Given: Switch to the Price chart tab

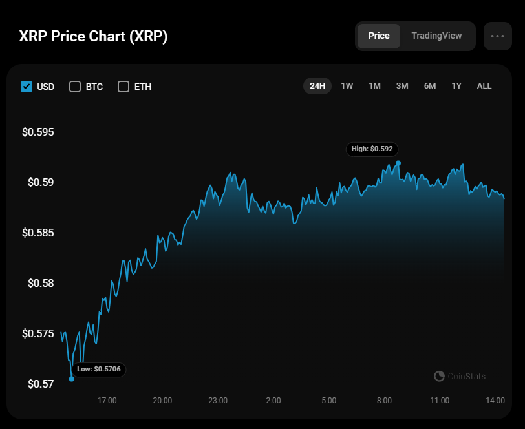Looking at the screenshot, I should [379, 36].
